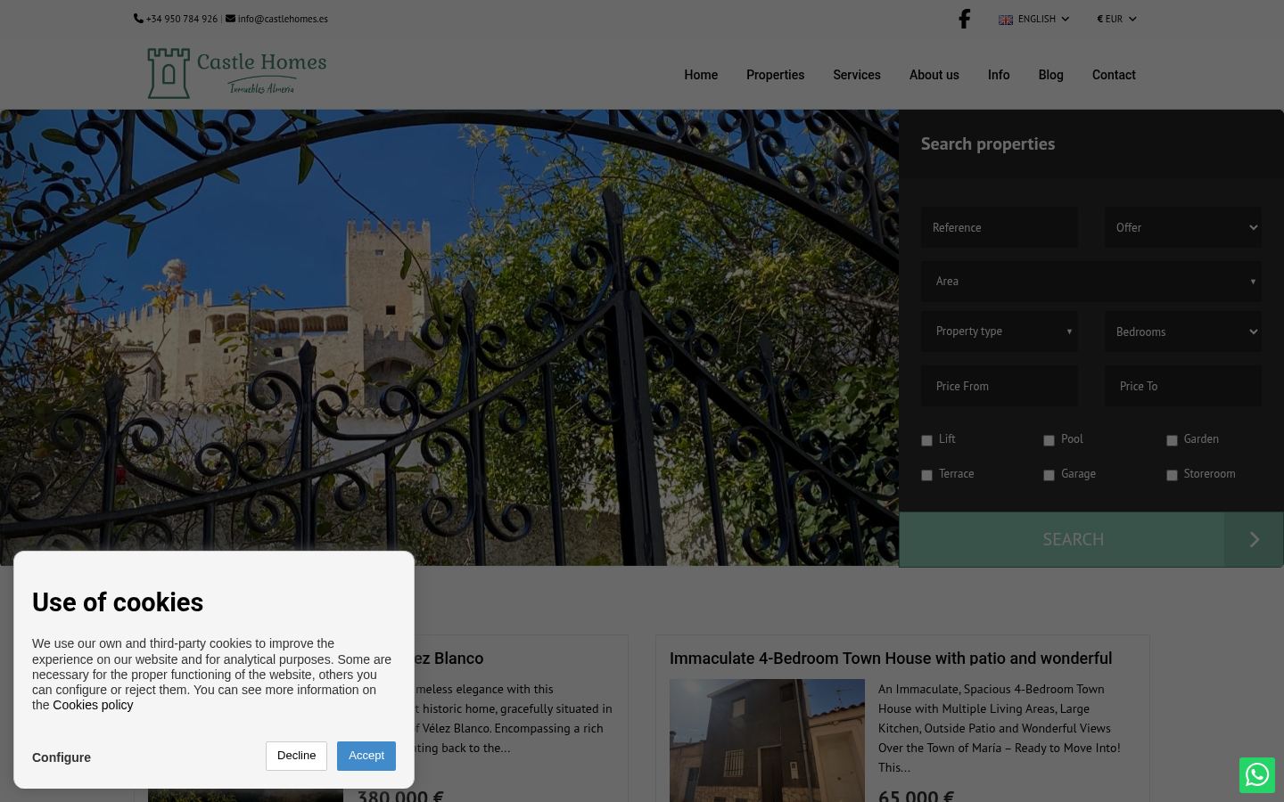Click Configure in the cookie banner
The image size is (1284, 802).
(x=62, y=757)
